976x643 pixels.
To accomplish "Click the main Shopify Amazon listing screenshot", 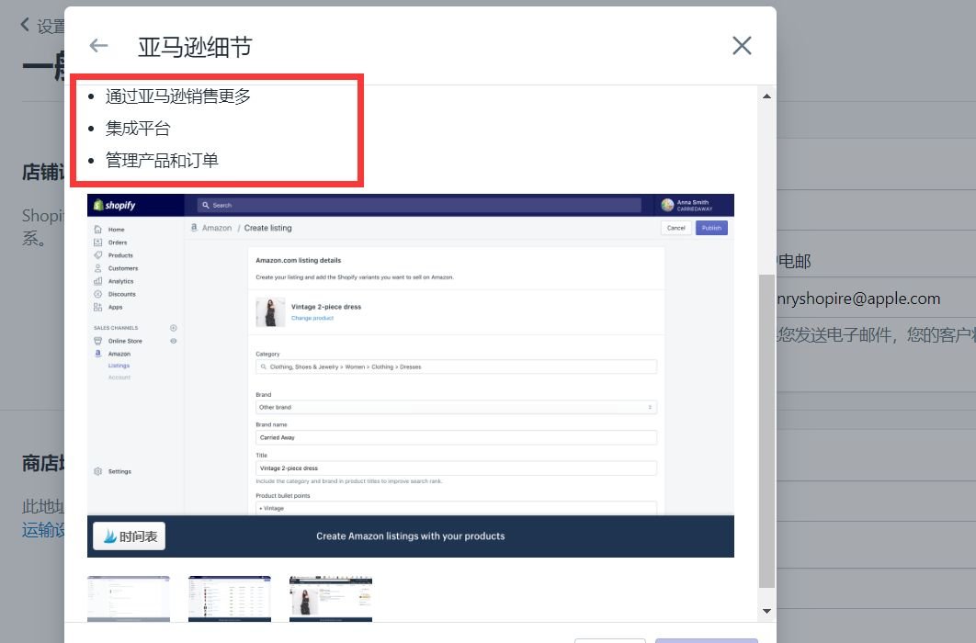I will pos(411,376).
